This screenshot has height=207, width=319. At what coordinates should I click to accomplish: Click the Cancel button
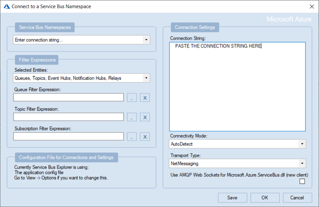coord(297,198)
